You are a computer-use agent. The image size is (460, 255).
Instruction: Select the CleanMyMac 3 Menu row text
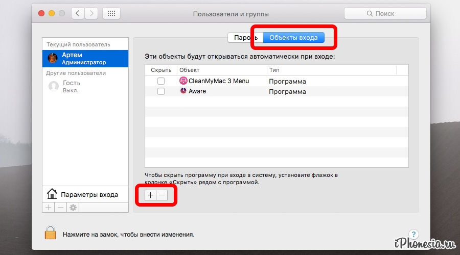[x=219, y=81]
